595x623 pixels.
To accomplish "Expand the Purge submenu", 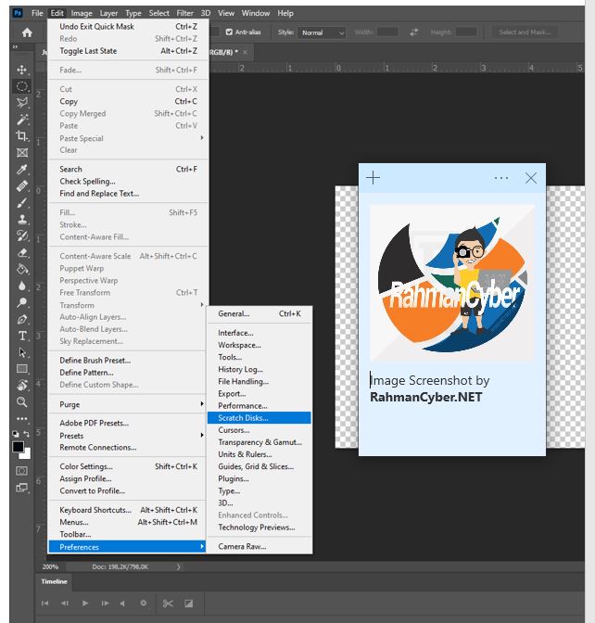I will (128, 404).
